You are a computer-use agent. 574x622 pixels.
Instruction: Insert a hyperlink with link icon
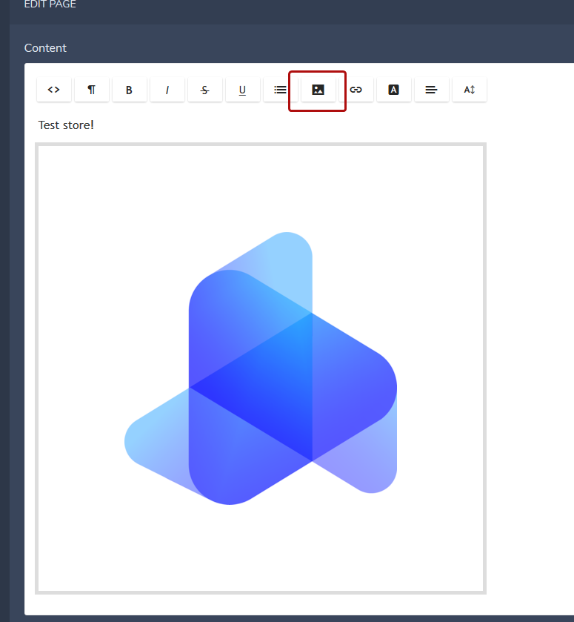click(x=356, y=90)
